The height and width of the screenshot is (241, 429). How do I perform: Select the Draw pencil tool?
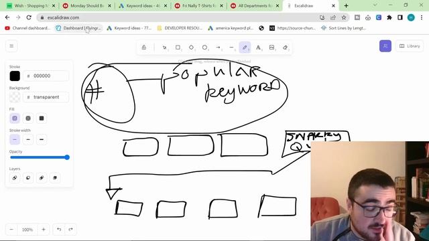point(245,48)
